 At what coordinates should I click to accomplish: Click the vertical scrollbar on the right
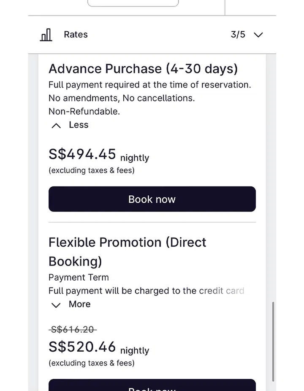[x=273, y=338]
